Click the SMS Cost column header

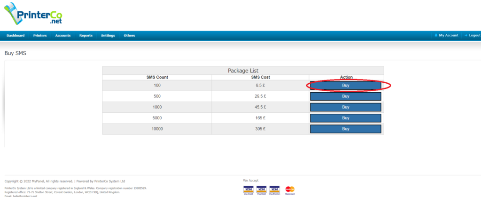tap(260, 77)
